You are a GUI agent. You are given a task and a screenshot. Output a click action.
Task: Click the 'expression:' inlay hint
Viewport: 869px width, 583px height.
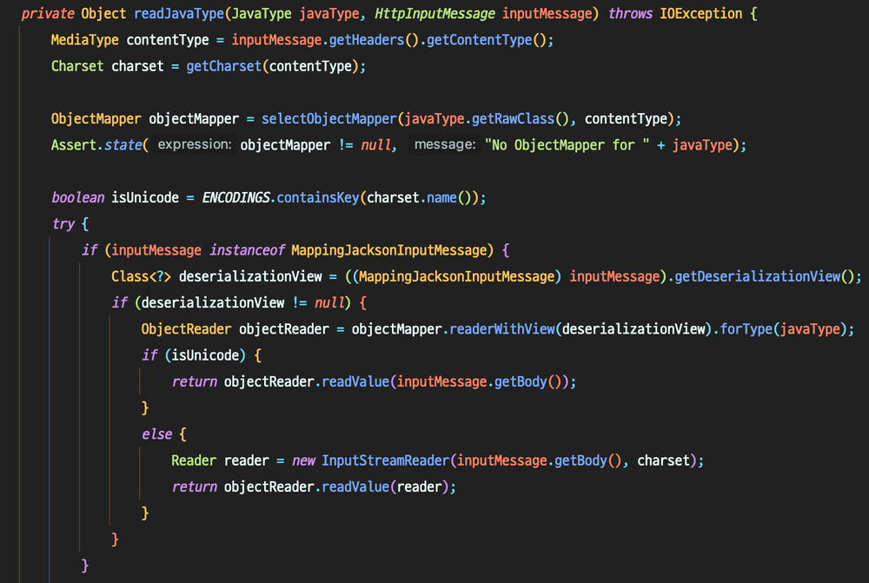pyautogui.click(x=195, y=145)
